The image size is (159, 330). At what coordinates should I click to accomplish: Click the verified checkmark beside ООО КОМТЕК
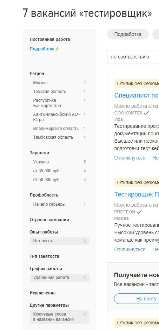click(x=146, y=113)
